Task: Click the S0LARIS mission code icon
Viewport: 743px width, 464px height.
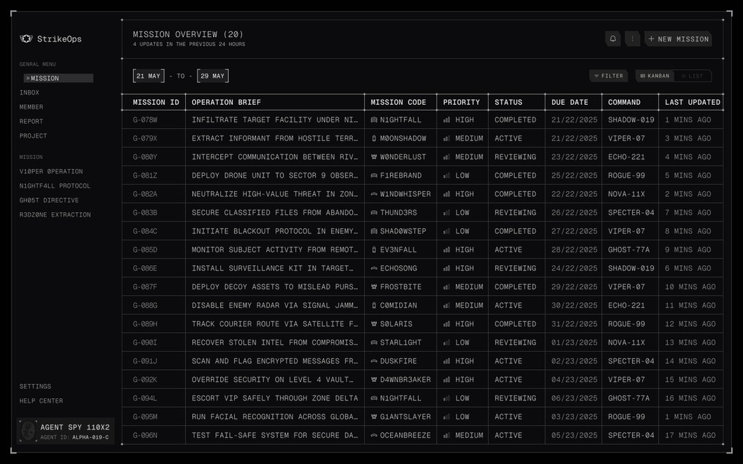Action: (x=374, y=324)
